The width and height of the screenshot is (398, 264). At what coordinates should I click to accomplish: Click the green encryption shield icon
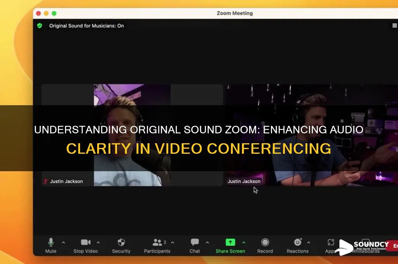pos(40,26)
